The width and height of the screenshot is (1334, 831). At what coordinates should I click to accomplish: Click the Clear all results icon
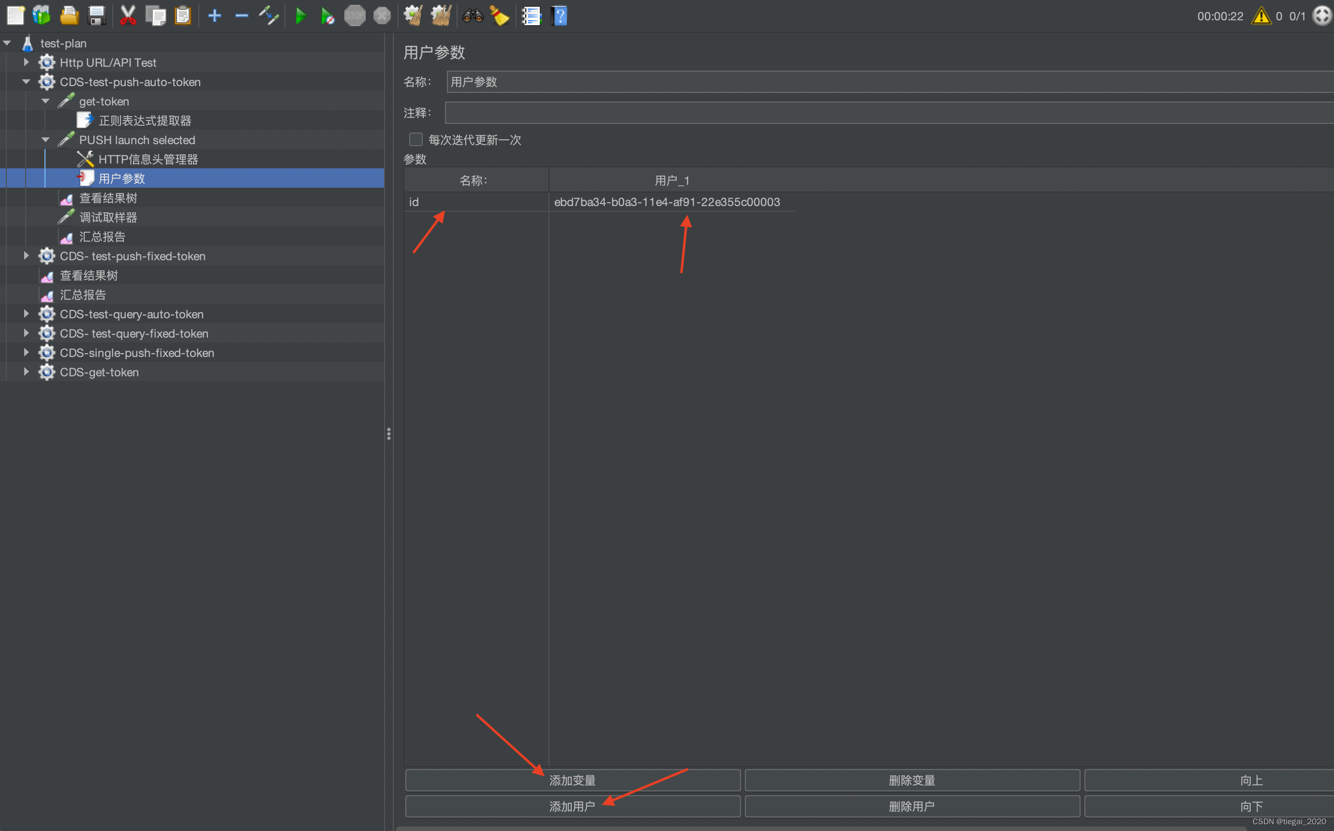click(x=441, y=15)
